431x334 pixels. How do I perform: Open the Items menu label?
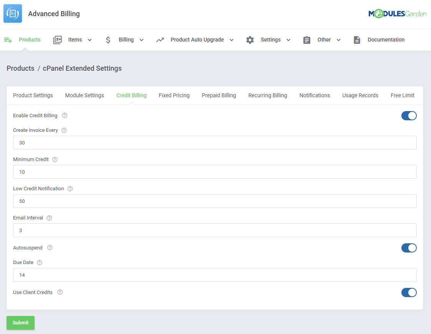75,40
